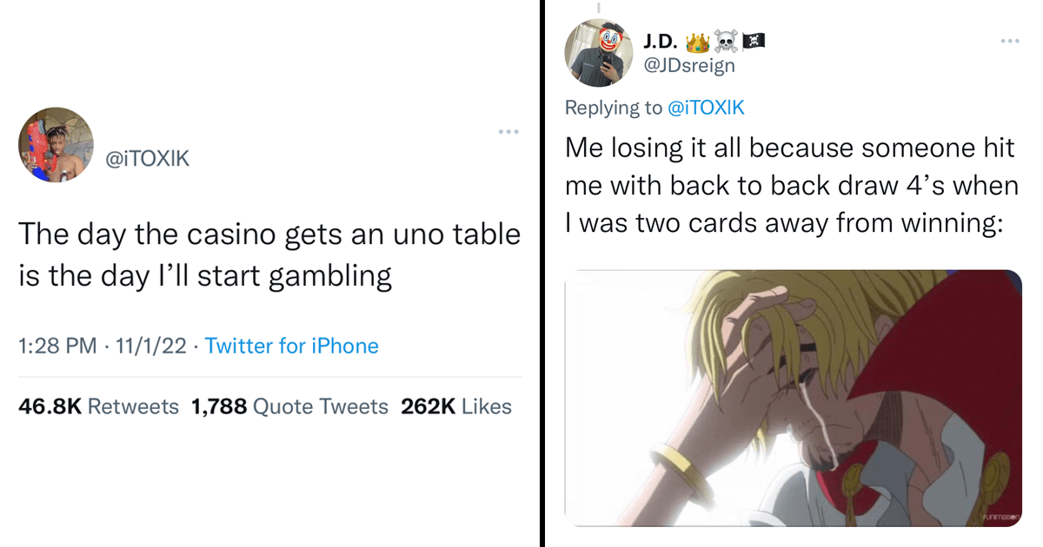
Task: Click the @iTOXIK handle on the original tweet
Action: coord(147,158)
